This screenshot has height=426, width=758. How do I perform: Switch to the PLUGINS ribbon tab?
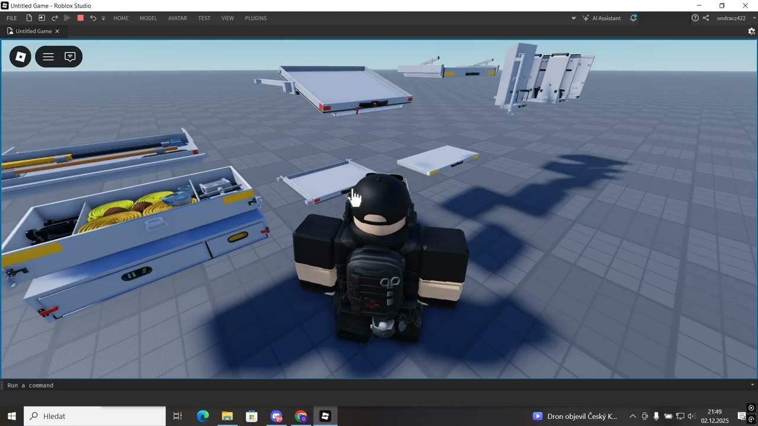pos(256,18)
